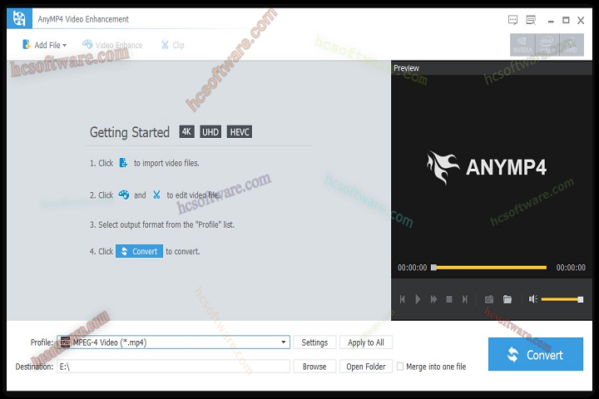Expand the Add File dropdown arrow
This screenshot has width=599, height=399.
65,46
